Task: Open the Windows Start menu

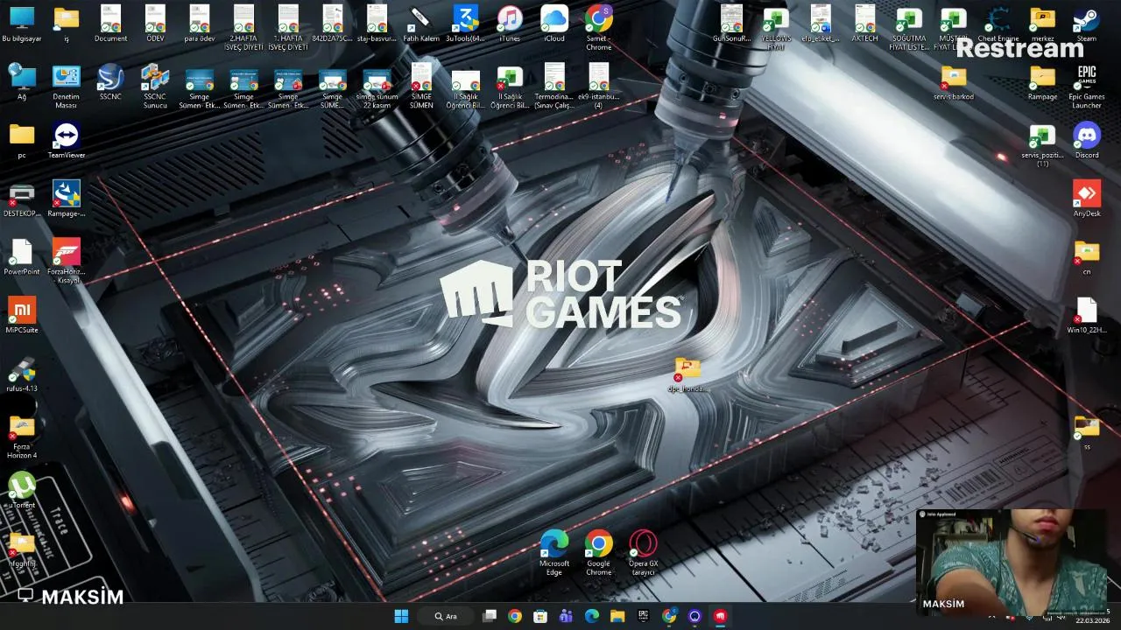Action: coord(401,616)
